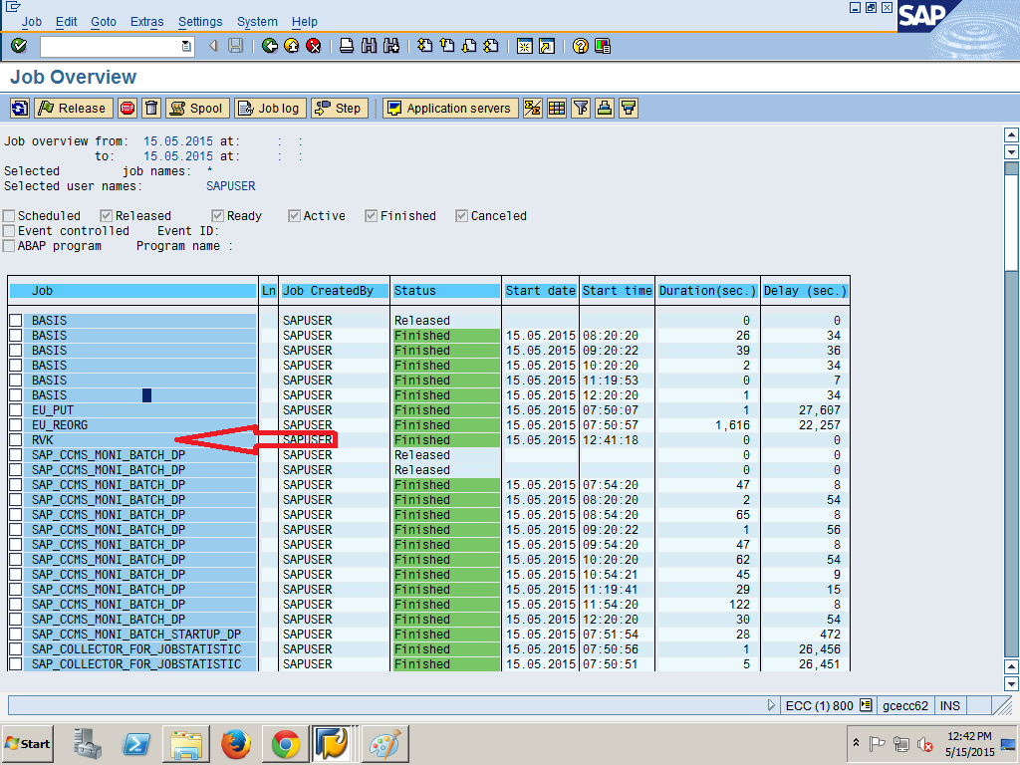Click the table grid layout icon

[557, 108]
